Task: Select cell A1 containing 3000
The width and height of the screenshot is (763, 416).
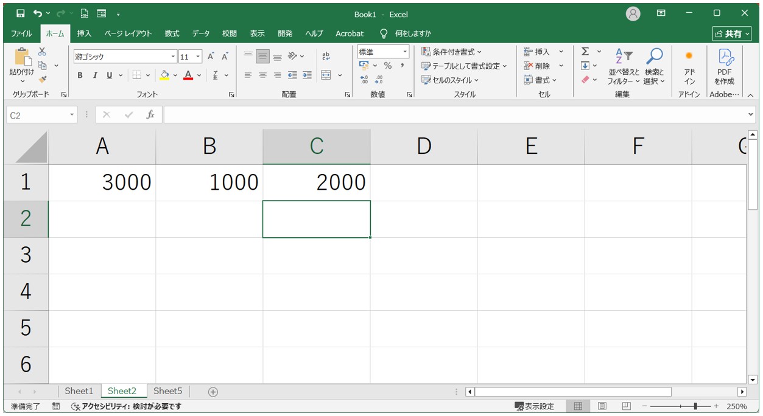Action: tap(102, 182)
